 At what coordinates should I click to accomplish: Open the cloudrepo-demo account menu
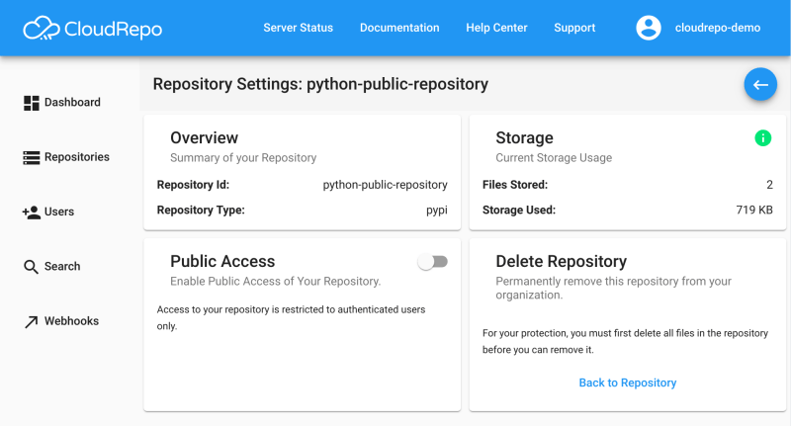pyautogui.click(x=718, y=28)
